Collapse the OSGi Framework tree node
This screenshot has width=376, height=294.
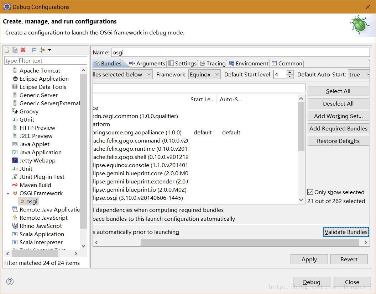[x=8, y=193]
